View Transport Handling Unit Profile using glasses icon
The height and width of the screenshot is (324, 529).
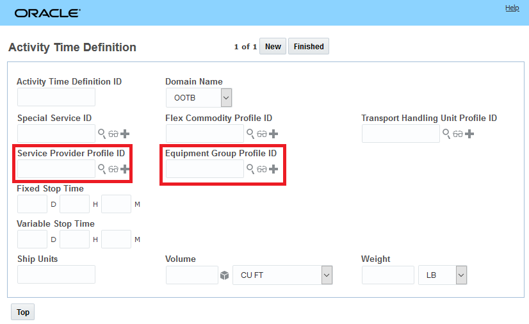458,134
